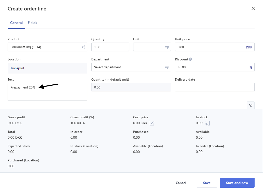The width and height of the screenshot is (263, 192).
Task: Click the Discount help question mark icon
Action: point(190,59)
